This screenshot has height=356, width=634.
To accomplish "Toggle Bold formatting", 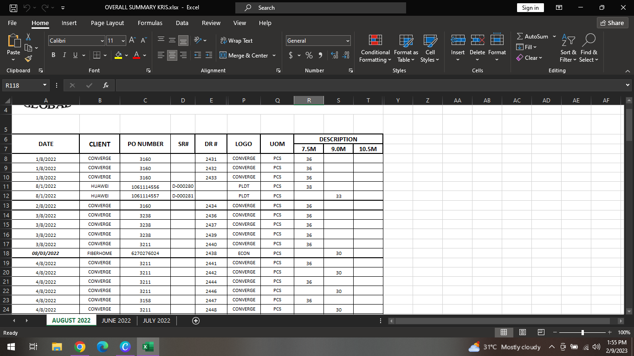I will click(53, 56).
